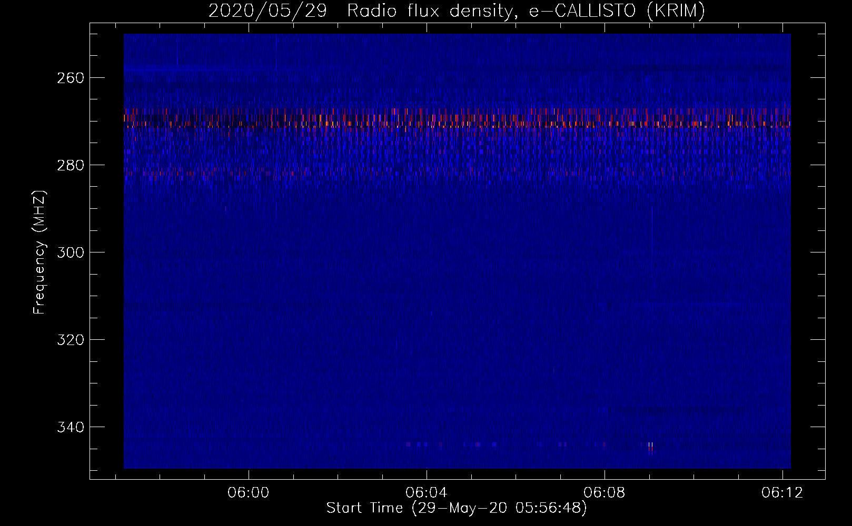Viewport: 852px width, 526px height.
Task: Click the 06:04 time tick label
Action: (426, 493)
